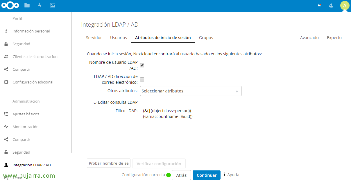Click the Configuración correcta status text
Image resolution: width=351 pixels, height=182 pixels.
click(x=143, y=175)
